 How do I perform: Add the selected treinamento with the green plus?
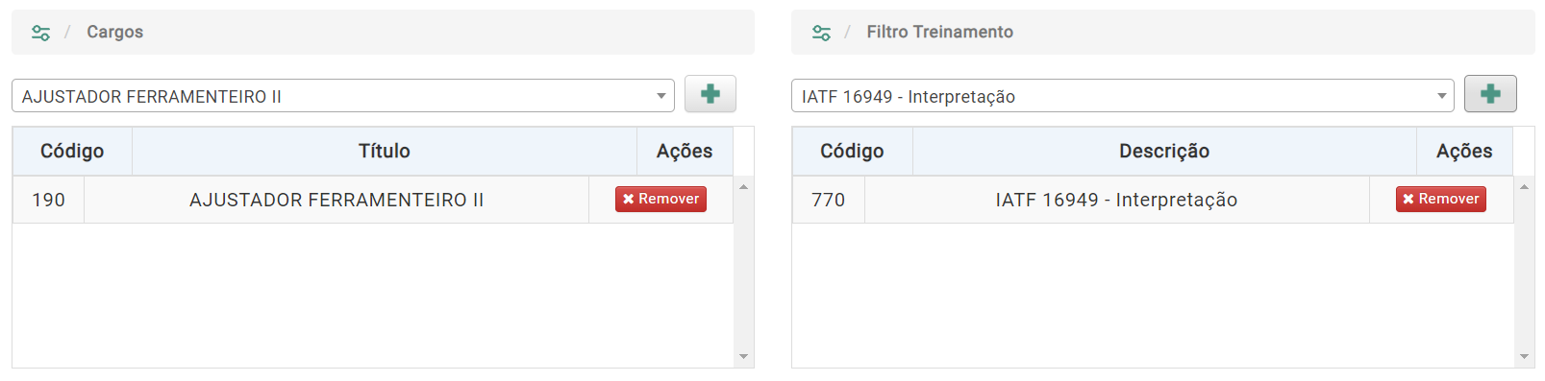tap(1490, 94)
